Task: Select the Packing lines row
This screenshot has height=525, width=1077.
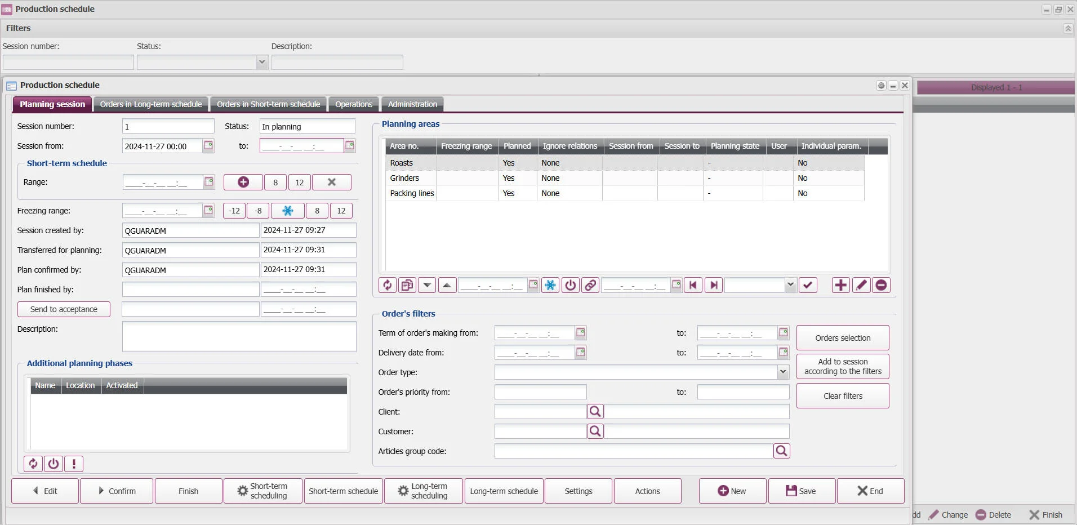Action: [625, 193]
